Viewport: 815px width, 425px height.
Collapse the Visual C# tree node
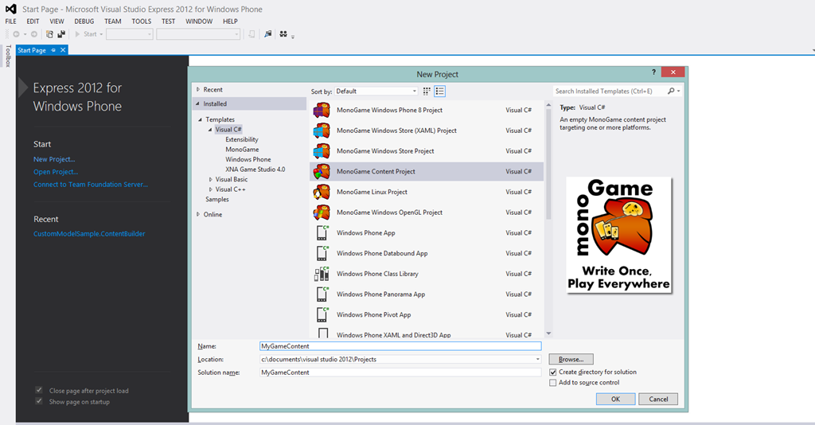pos(210,130)
